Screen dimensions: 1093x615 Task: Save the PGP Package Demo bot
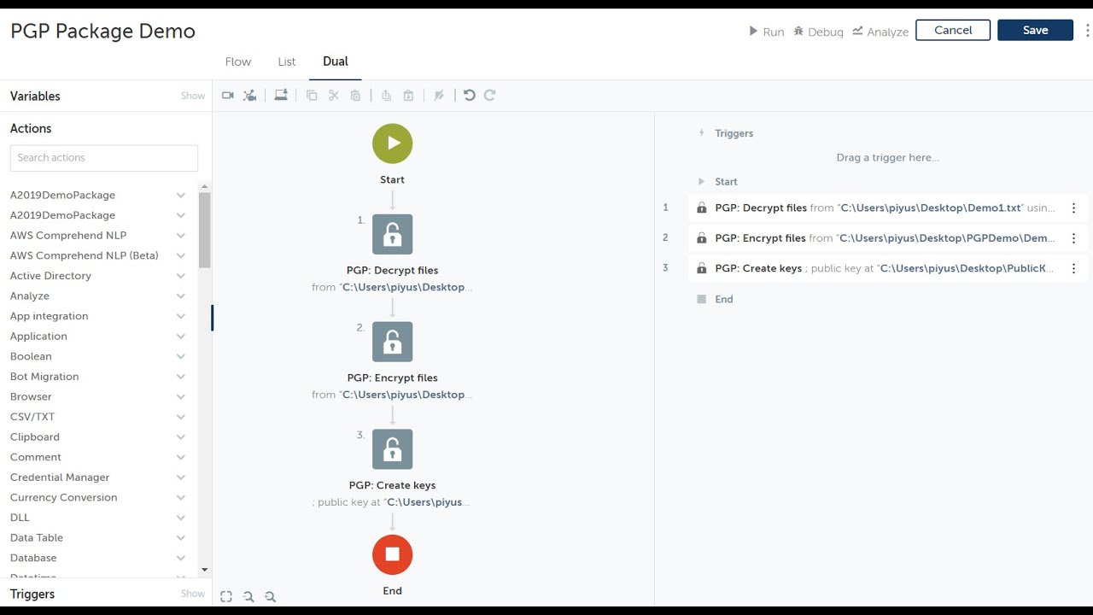1035,30
